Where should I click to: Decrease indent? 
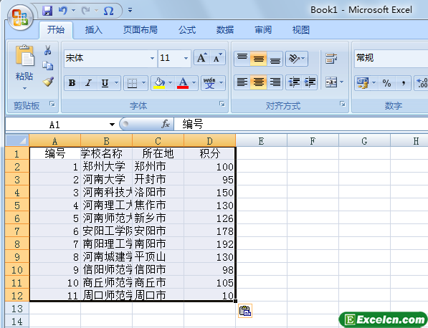pos(294,82)
